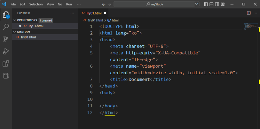Click the VS Code logo icon
This screenshot has height=129, width=260.
(x=4, y=4)
